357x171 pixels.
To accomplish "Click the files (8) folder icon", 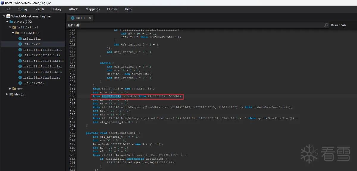I will tap(11, 94).
